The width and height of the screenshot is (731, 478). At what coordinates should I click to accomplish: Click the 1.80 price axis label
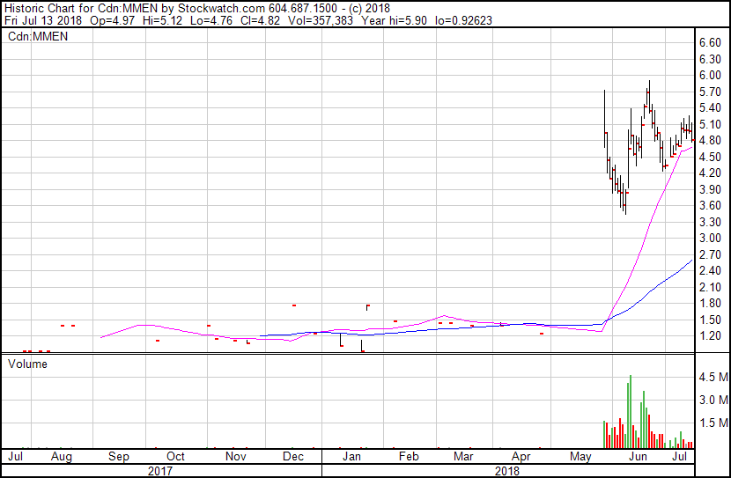coord(710,304)
